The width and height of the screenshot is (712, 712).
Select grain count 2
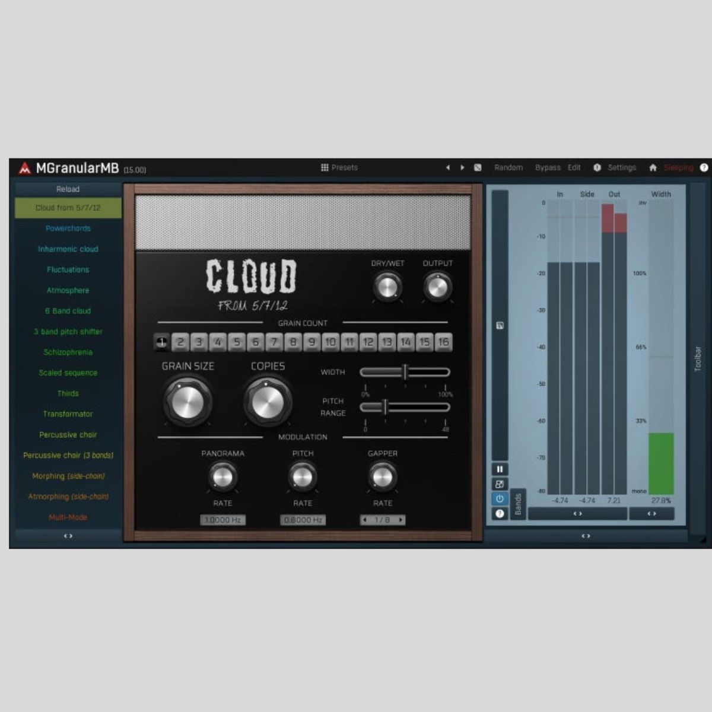(x=180, y=342)
